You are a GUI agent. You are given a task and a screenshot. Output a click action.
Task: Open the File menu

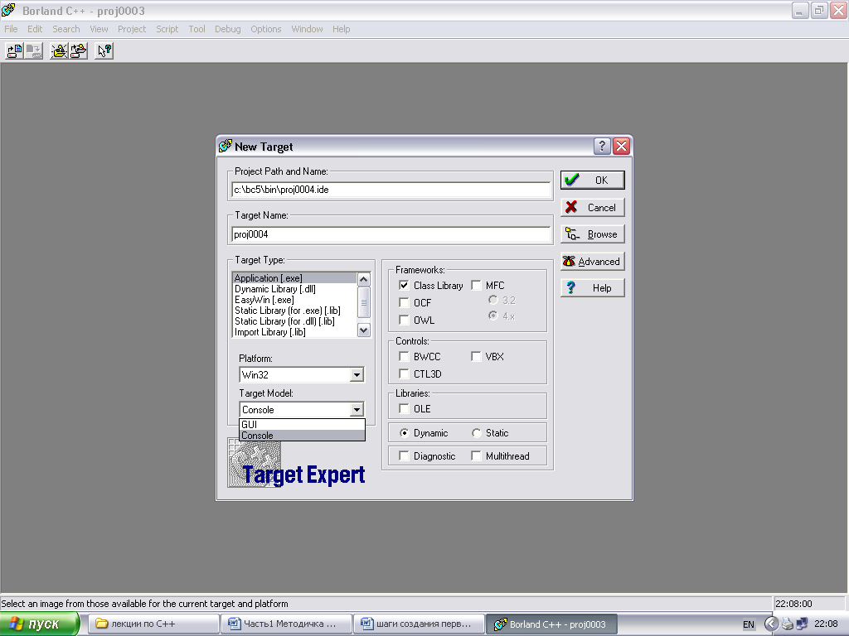pos(11,29)
